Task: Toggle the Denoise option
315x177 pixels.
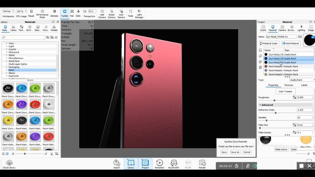Action: tap(54, 13)
